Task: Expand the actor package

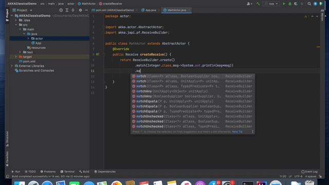Action: [x=28, y=39]
